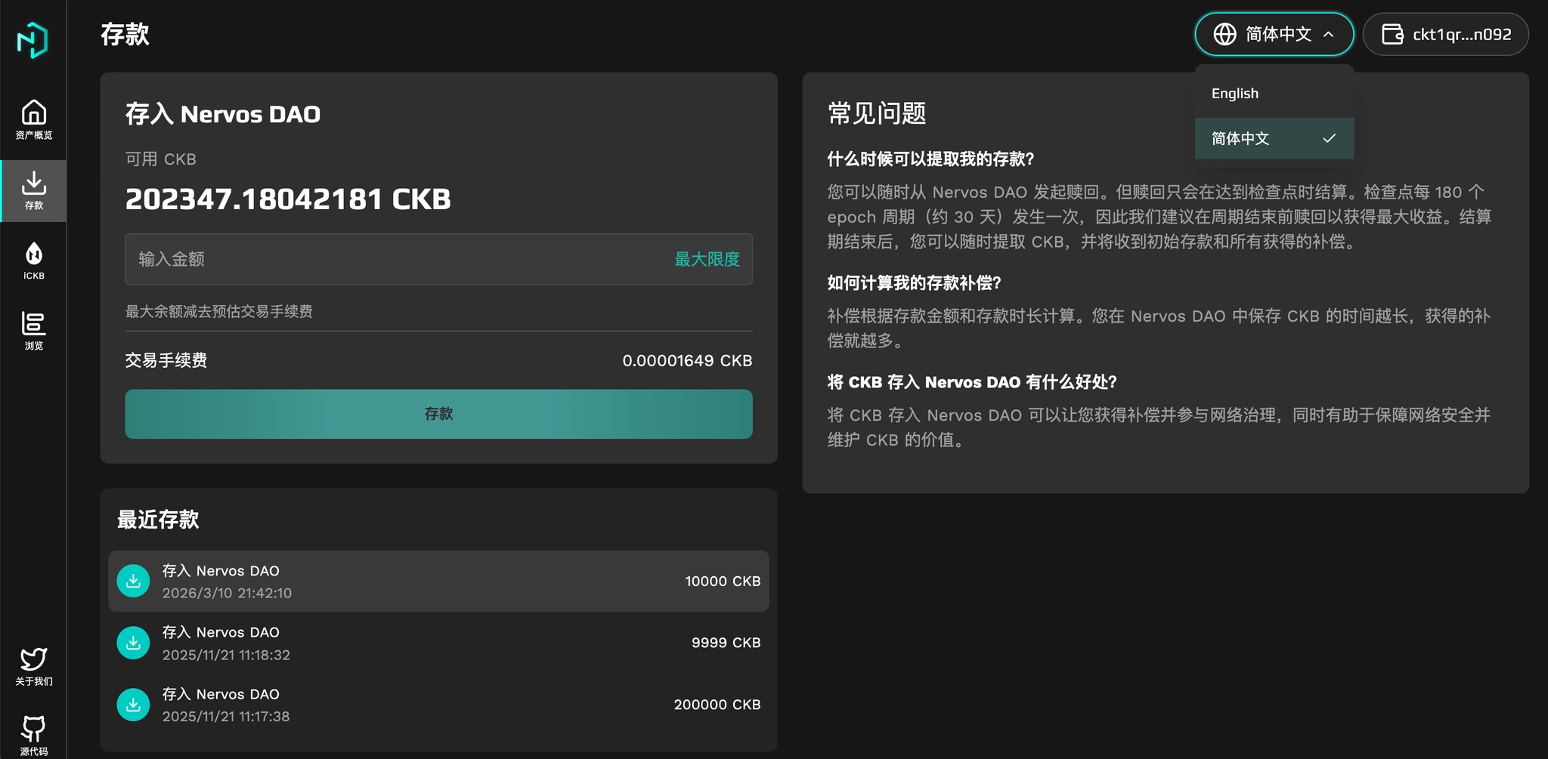
Task: Click the question 什么时候可以提取我的存款?
Action: pyautogui.click(x=930, y=159)
